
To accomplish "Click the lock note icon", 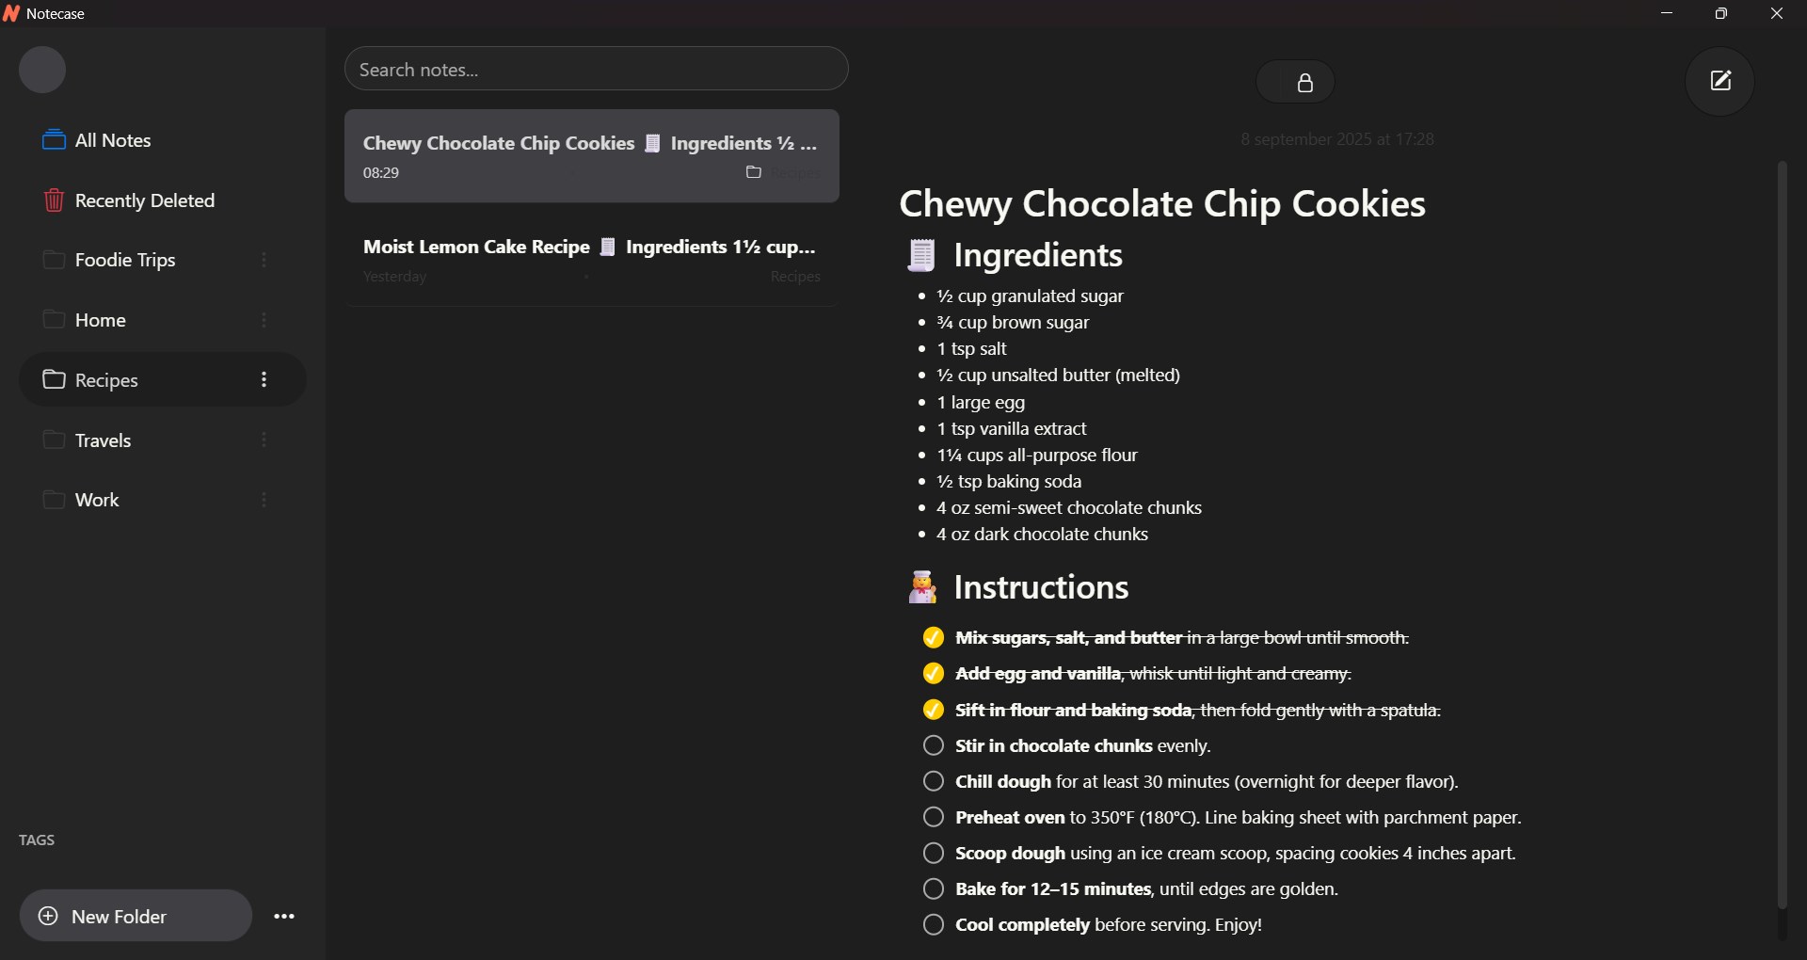I will coord(1304,83).
